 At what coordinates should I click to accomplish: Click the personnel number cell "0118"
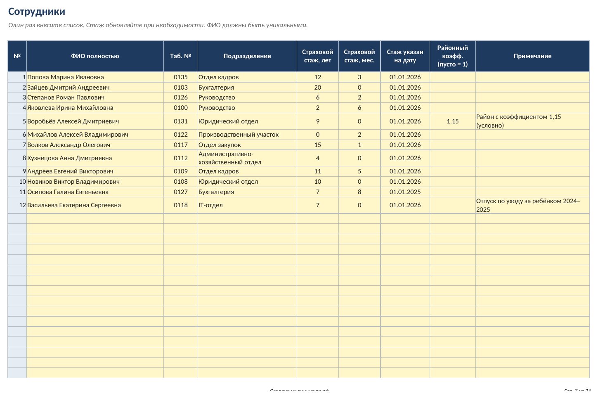point(181,205)
